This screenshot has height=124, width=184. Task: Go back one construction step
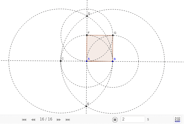click(x=33, y=120)
